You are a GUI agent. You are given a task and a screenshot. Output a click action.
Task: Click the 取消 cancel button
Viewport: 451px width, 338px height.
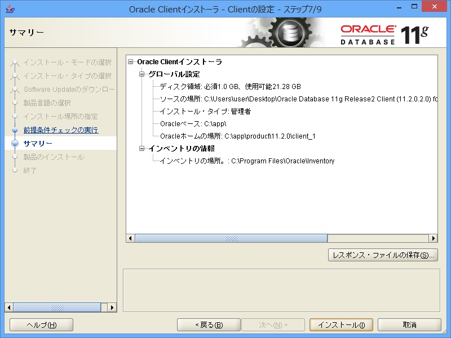click(x=409, y=325)
